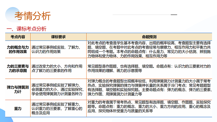This screenshot has width=217, height=122.
Task: Select the cell 力的概念与力的作用效果
Action: 18,49
